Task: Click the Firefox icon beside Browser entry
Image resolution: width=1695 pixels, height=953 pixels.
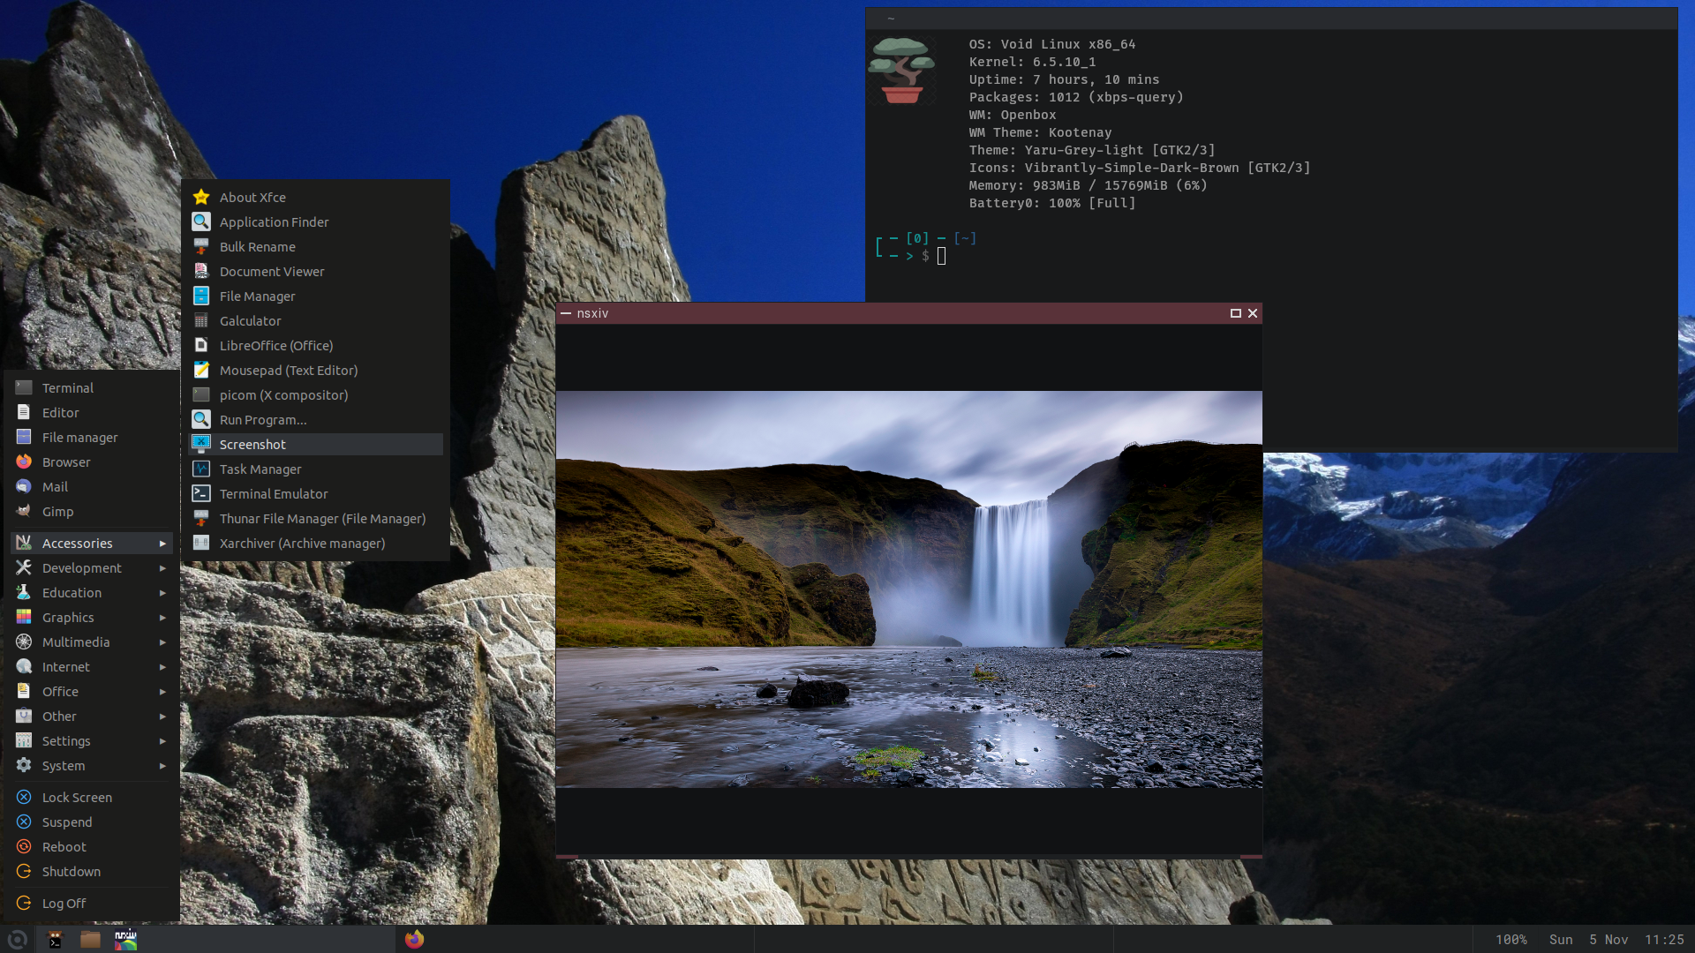Action: click(24, 461)
